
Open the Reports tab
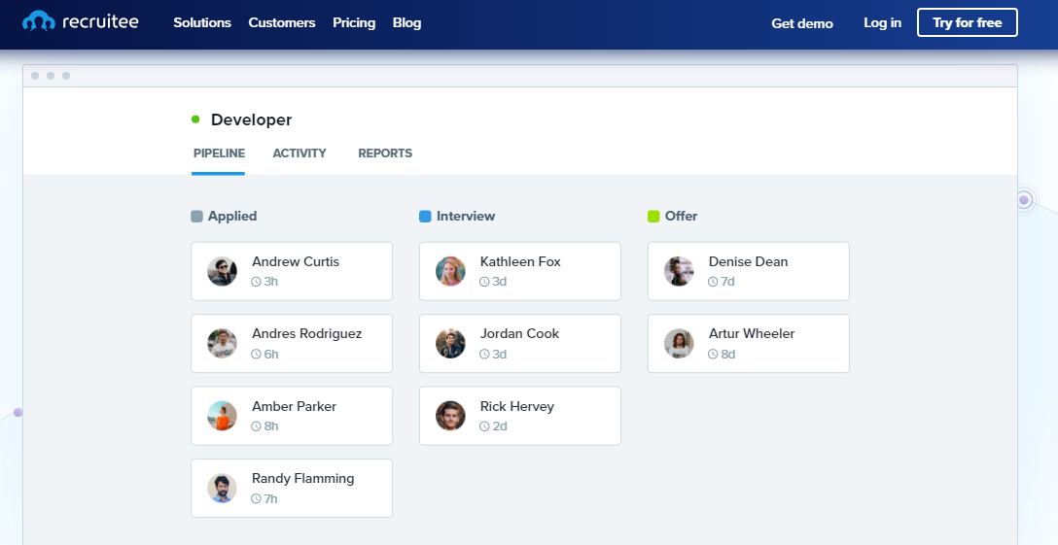click(x=385, y=153)
